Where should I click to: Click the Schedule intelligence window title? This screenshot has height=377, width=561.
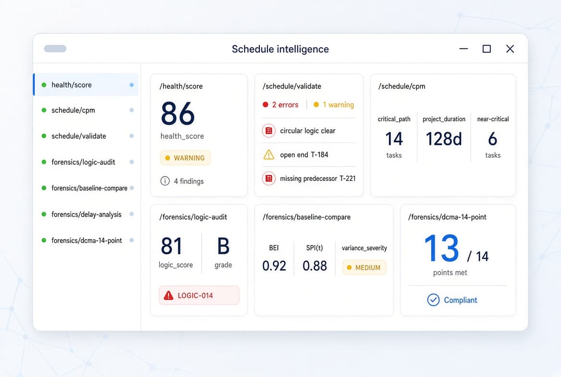(x=280, y=49)
